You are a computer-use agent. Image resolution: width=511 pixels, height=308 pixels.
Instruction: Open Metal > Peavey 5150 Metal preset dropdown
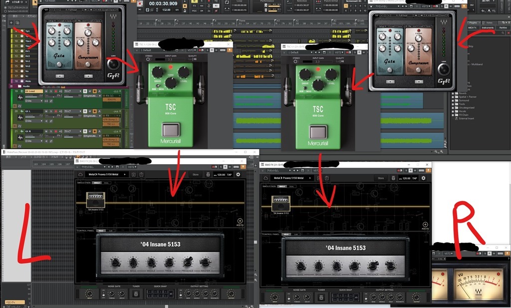(x=107, y=175)
